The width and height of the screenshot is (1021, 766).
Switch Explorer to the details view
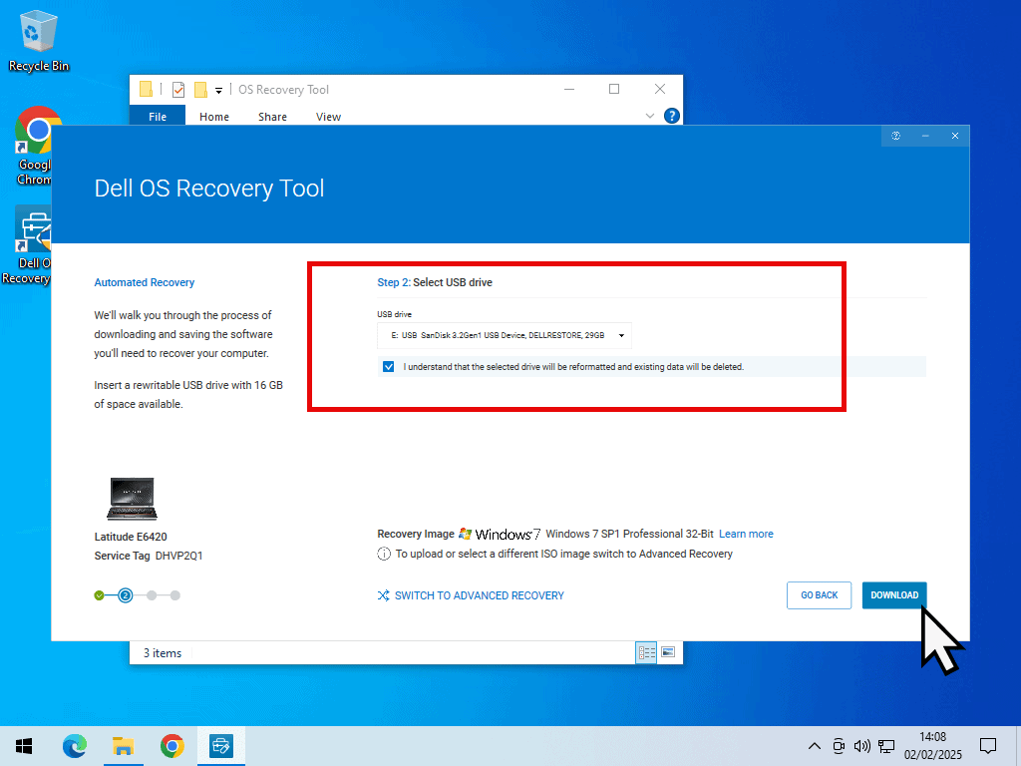point(646,652)
